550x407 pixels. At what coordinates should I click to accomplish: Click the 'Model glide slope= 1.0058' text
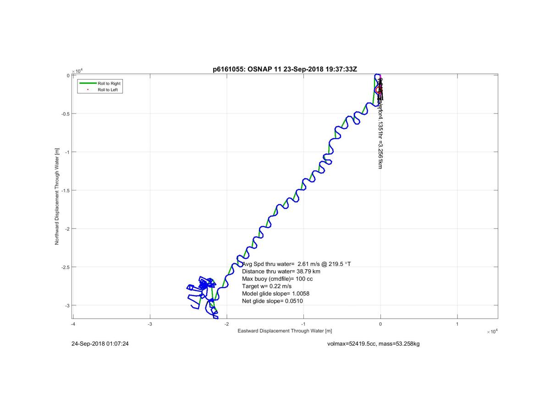point(276,293)
